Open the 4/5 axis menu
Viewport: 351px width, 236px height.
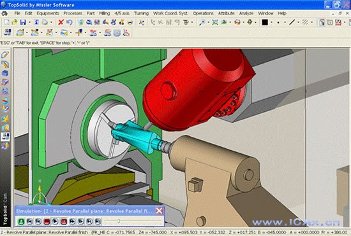coord(122,13)
